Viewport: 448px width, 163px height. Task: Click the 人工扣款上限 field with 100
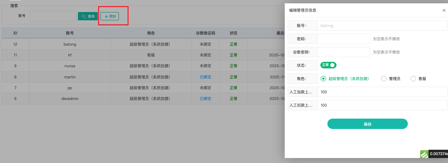pos(382,105)
